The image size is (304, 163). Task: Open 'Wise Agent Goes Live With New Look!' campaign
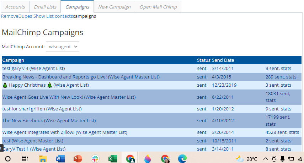69,97
